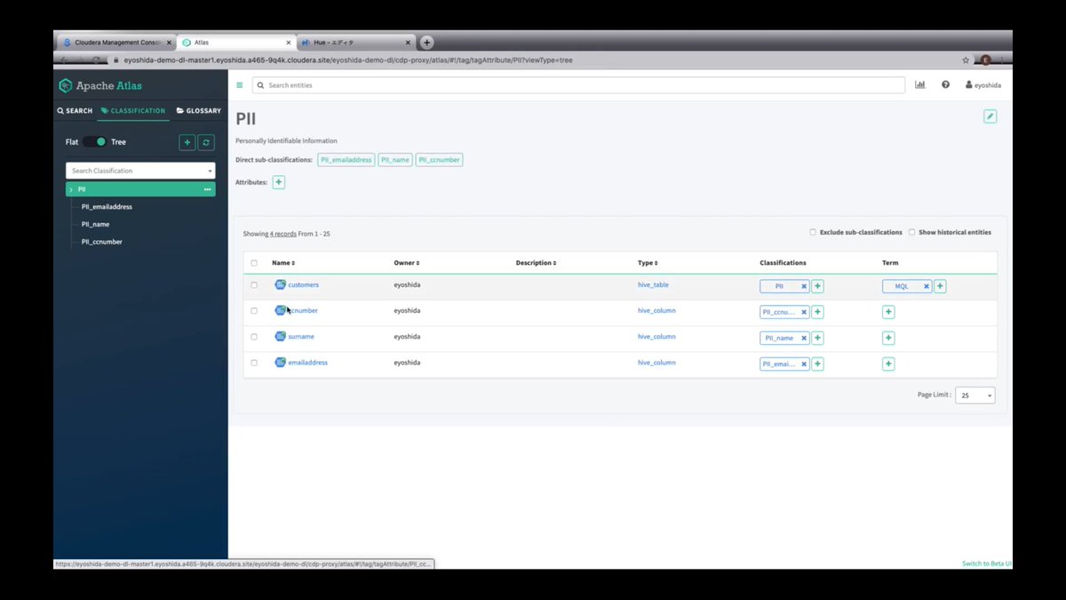Collapse the PII tree node chevron
This screenshot has height=600, width=1066.
[x=71, y=189]
